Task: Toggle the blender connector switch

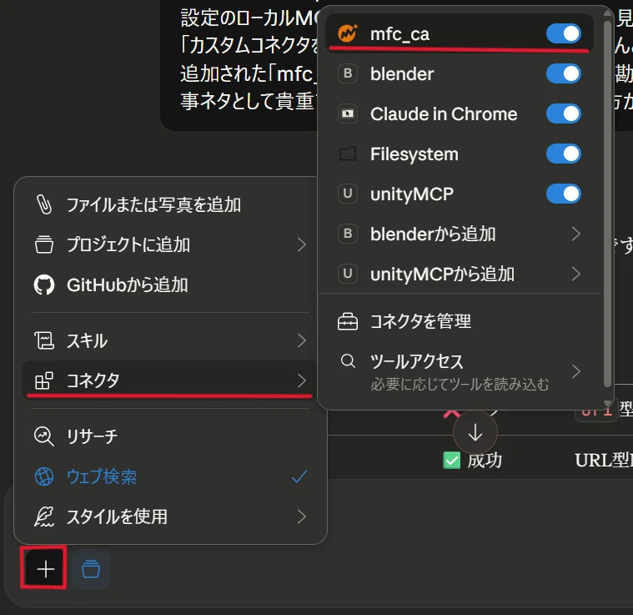Action: (564, 73)
